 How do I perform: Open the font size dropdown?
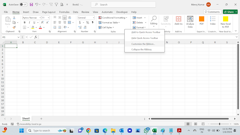click(x=48, y=18)
